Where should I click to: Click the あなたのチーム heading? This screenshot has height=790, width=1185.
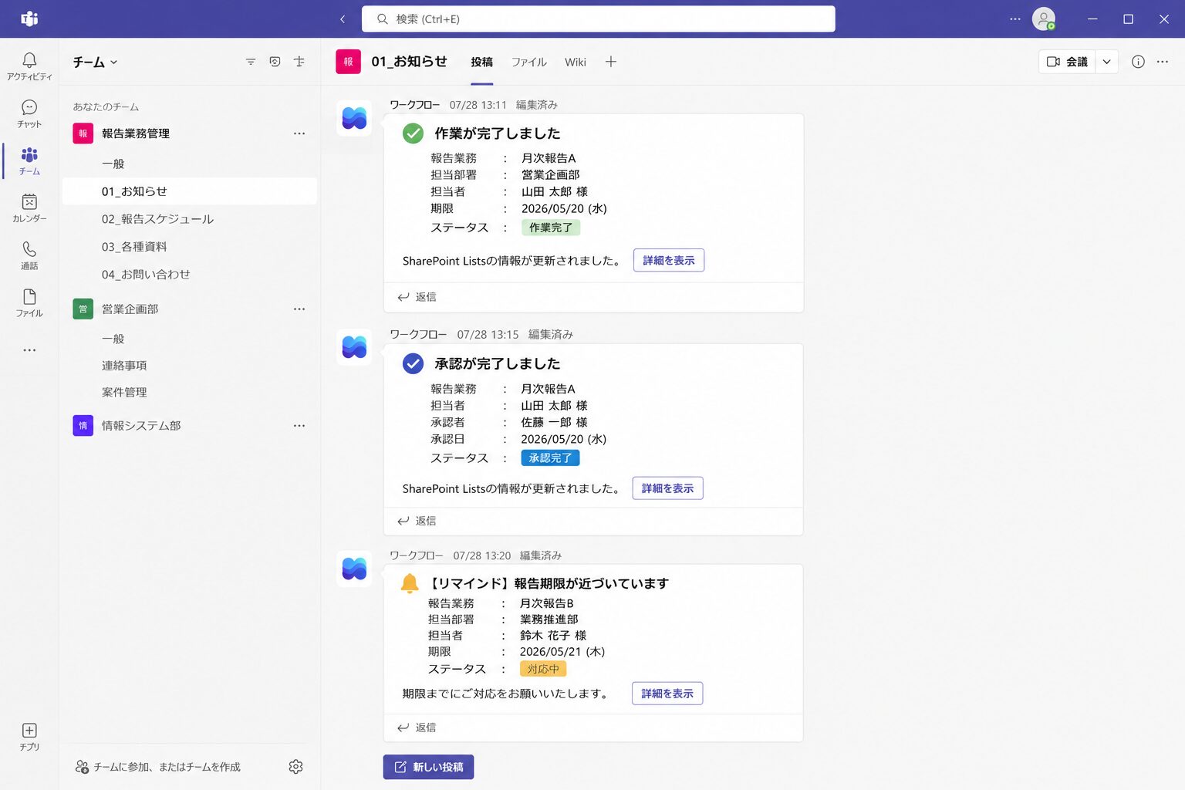[x=106, y=107]
